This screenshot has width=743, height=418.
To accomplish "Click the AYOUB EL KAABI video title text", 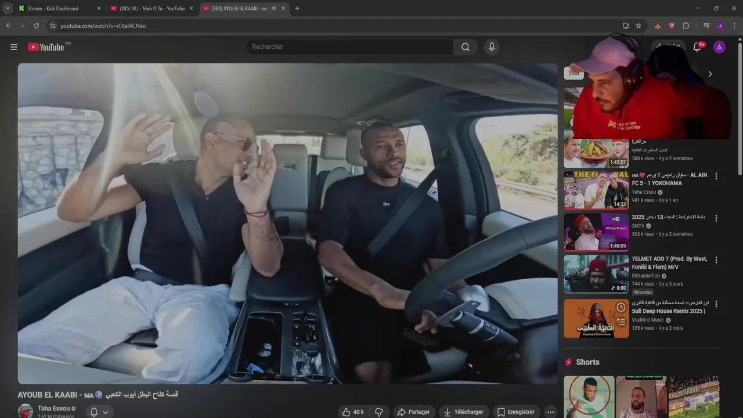I will click(98, 395).
